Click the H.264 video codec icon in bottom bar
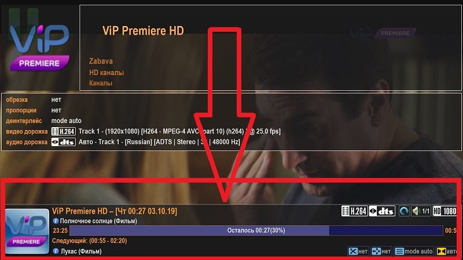This screenshot has height=260, width=463. tap(355, 211)
